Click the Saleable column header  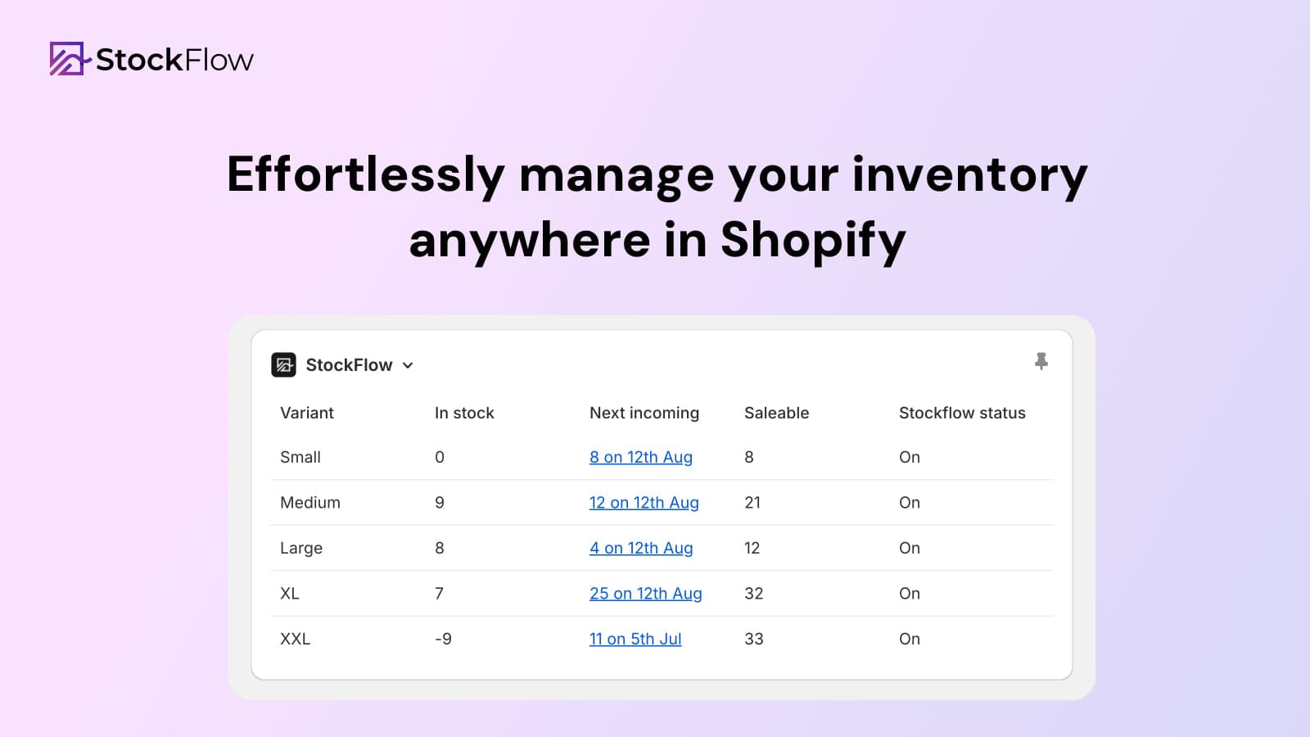(776, 414)
